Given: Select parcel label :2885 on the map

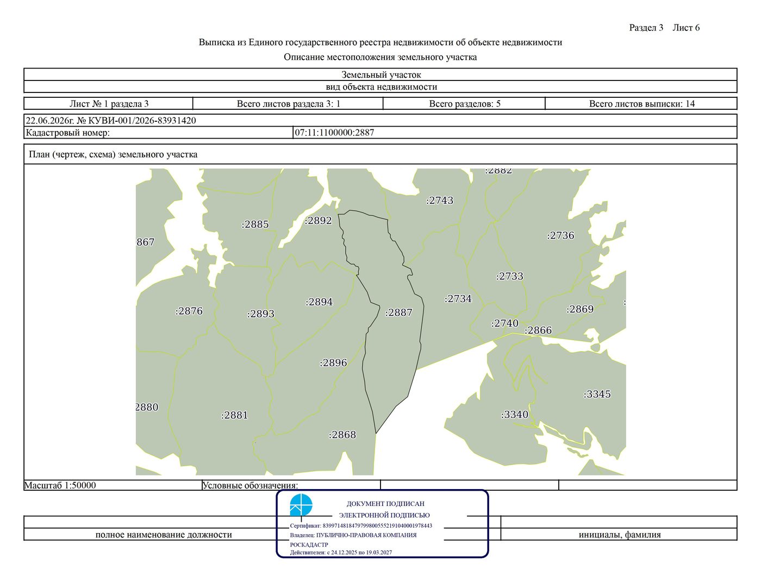Looking at the screenshot, I should click(x=255, y=224).
